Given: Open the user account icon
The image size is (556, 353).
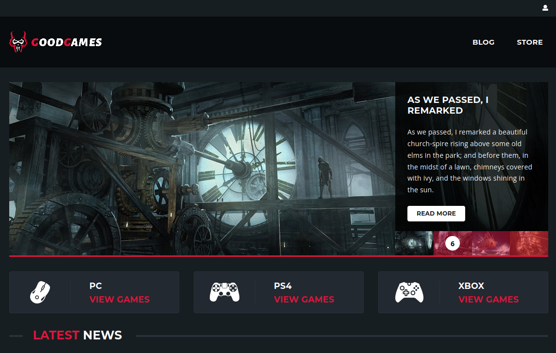Looking at the screenshot, I should pyautogui.click(x=545, y=8).
